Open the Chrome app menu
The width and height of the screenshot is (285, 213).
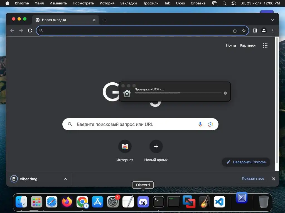click(x=22, y=3)
